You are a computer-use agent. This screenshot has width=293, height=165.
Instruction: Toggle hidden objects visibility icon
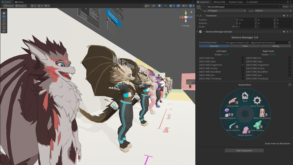tap(178, 6)
